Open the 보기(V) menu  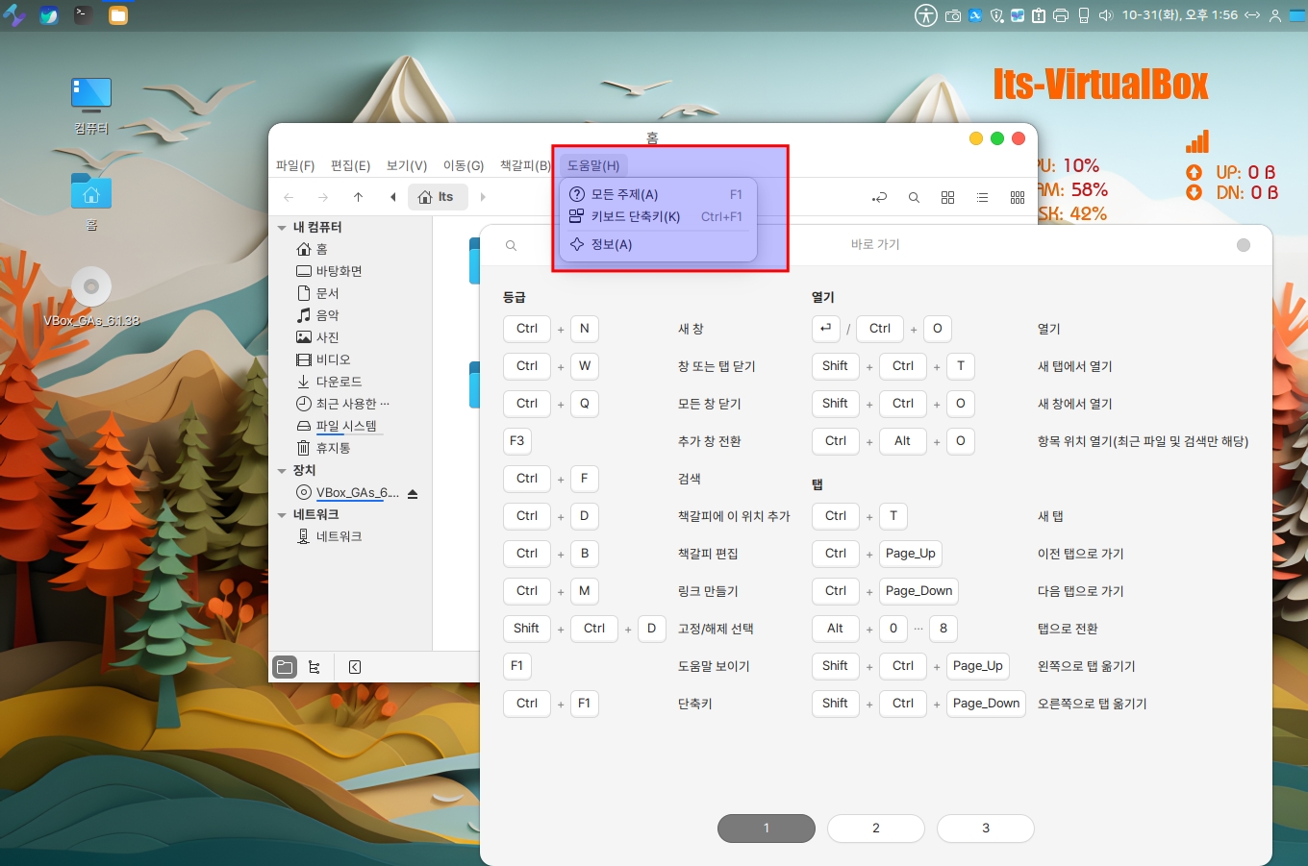(406, 165)
